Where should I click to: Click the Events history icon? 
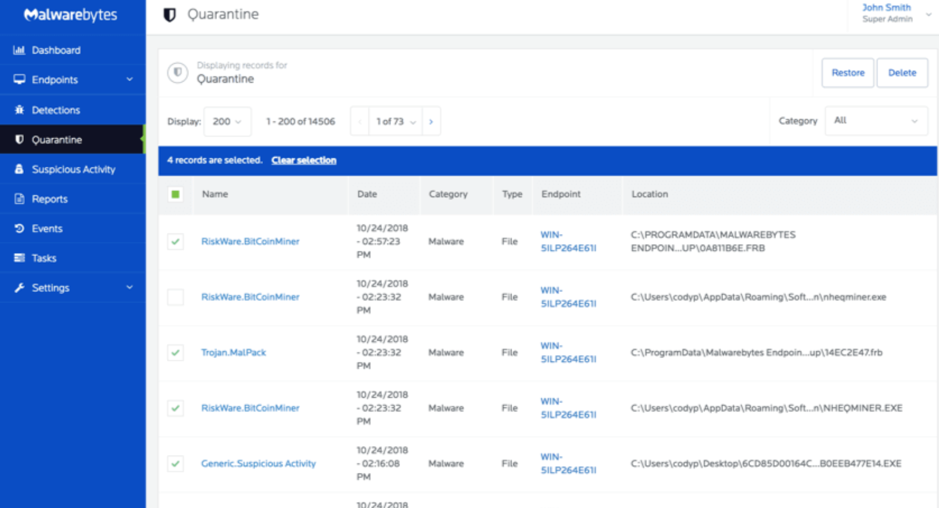pyautogui.click(x=19, y=228)
